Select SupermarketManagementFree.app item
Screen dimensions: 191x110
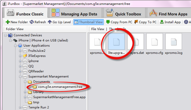coord(59,97)
